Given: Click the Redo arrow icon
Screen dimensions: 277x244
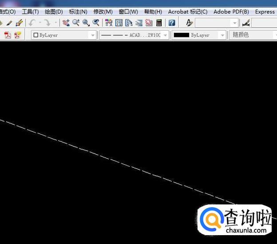Looking at the screenshot, I should tap(47, 23).
